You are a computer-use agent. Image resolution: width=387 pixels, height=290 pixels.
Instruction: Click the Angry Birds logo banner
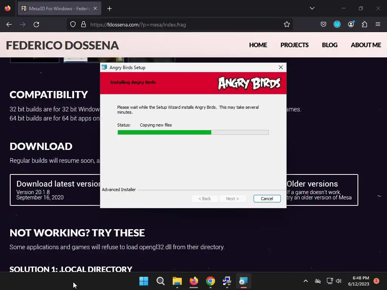[249, 83]
